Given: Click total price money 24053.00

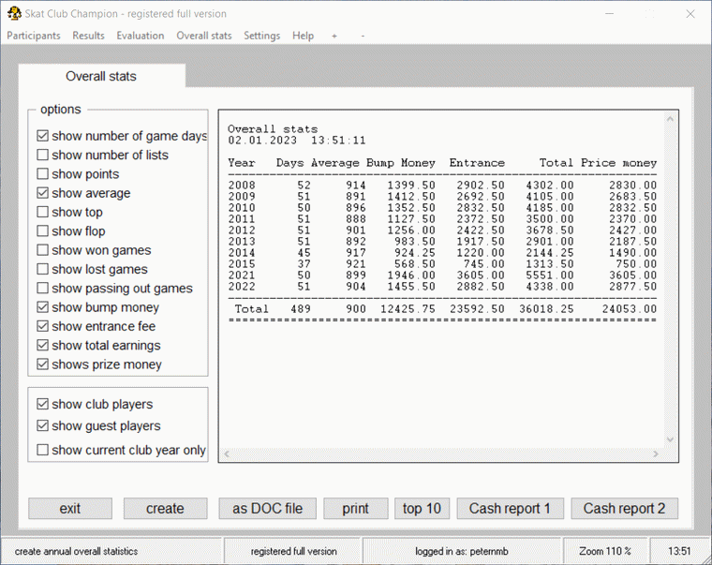Looking at the screenshot, I should pos(630,309).
